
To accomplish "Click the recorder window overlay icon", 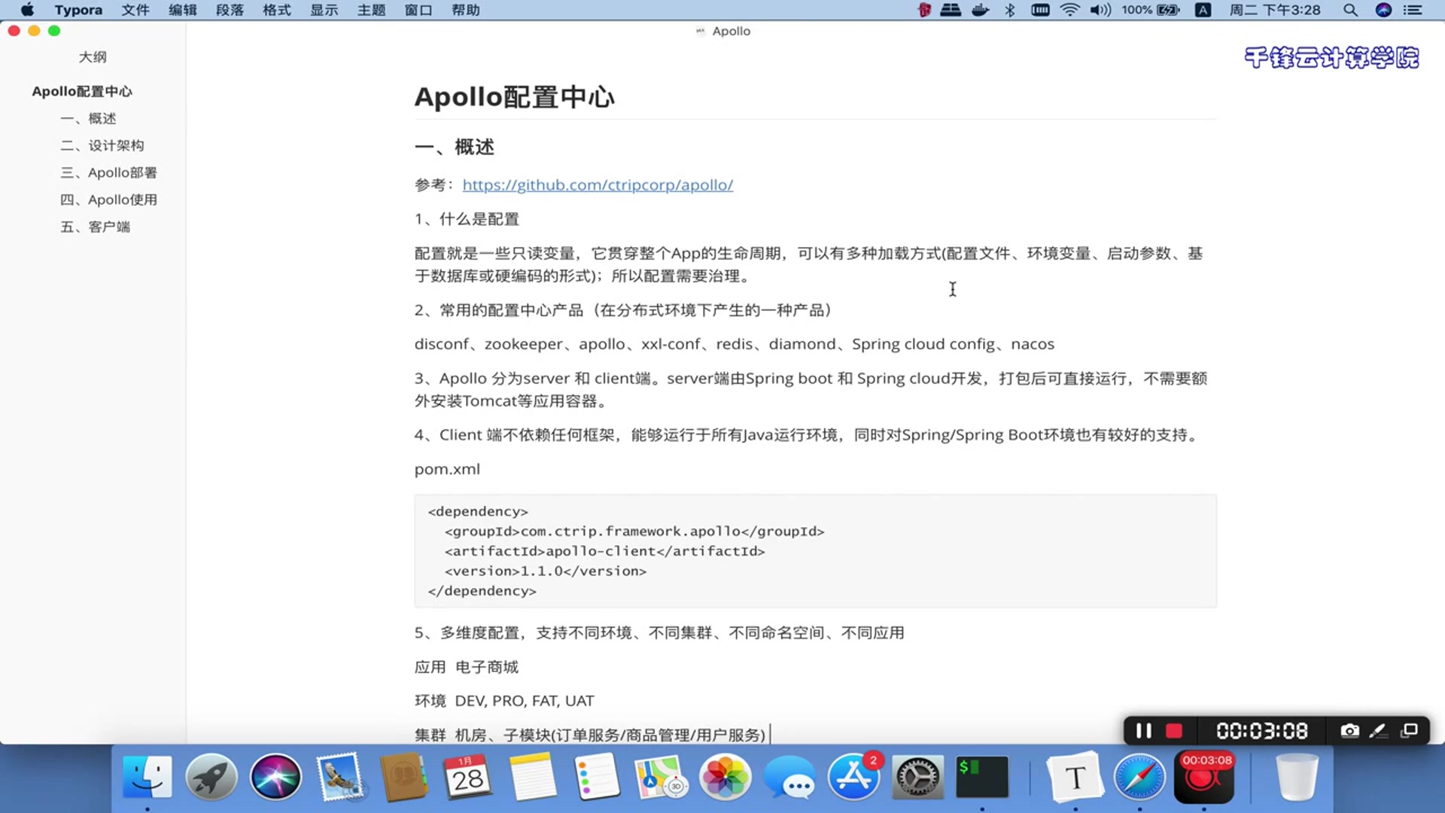I will (1409, 731).
